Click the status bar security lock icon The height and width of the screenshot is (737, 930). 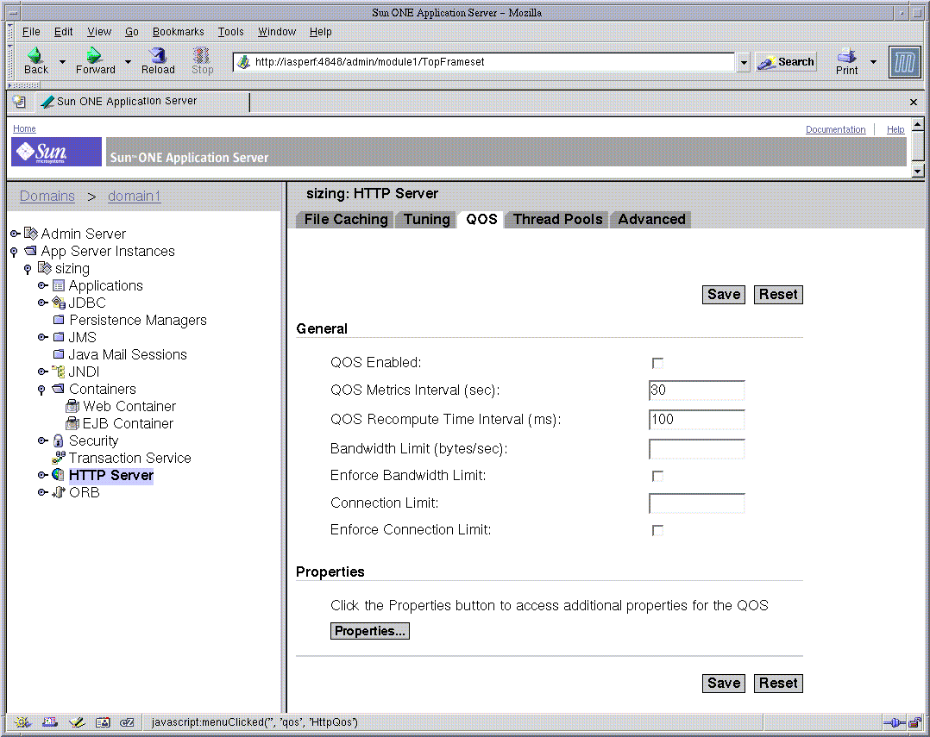click(x=914, y=722)
